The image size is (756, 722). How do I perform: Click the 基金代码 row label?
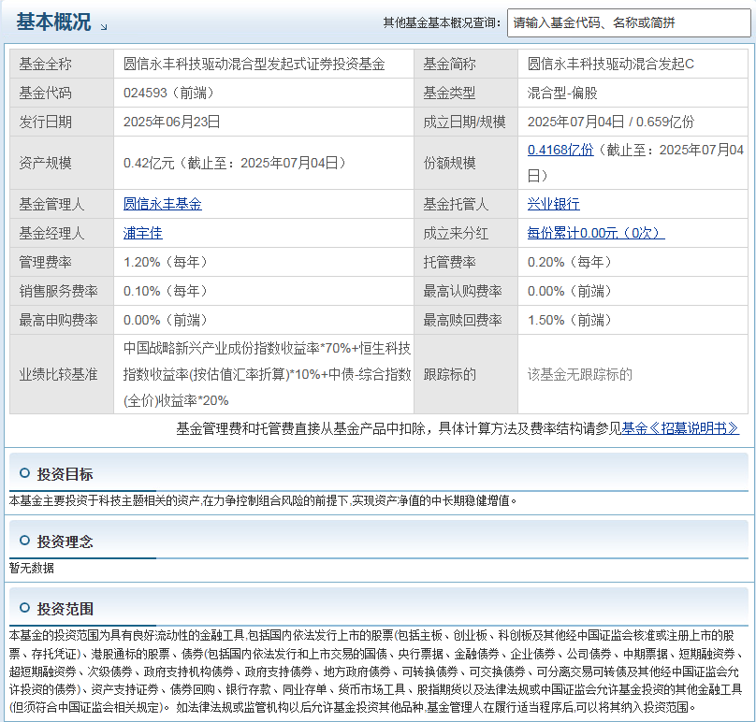pyautogui.click(x=45, y=93)
